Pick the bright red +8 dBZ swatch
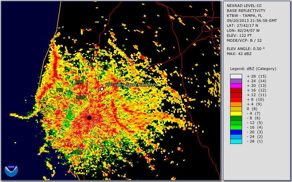Viewport: 292px width, 182px height. pos(236,99)
